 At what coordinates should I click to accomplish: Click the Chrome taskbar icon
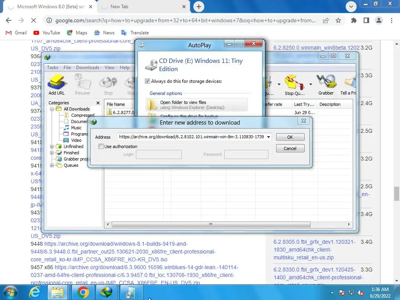pyautogui.click(x=83, y=292)
